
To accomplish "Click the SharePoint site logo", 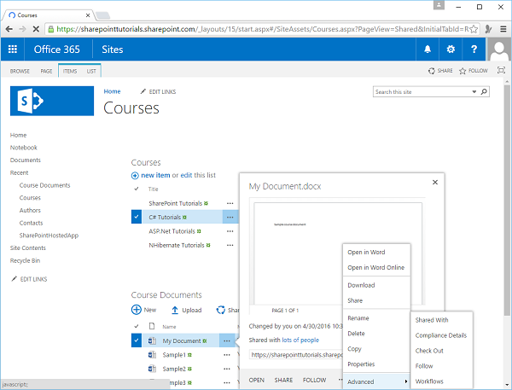I will coord(51,101).
